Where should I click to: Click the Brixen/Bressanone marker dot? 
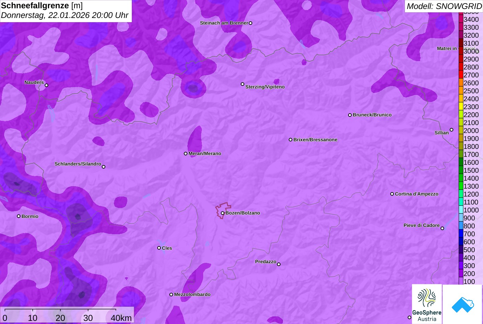pyautogui.click(x=290, y=140)
